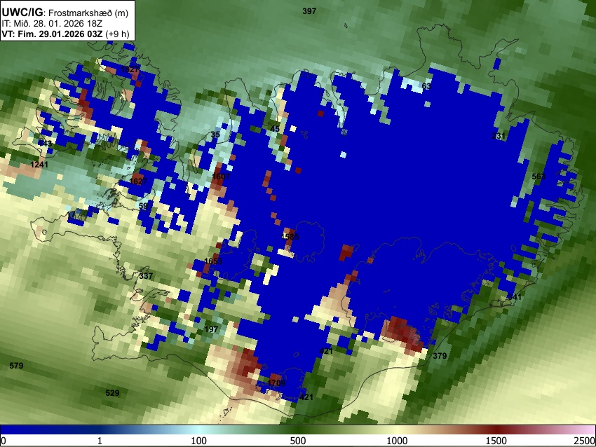Image resolution: width=596 pixels, height=447 pixels.
Task: Click the 1607 value label
Action: [221, 177]
